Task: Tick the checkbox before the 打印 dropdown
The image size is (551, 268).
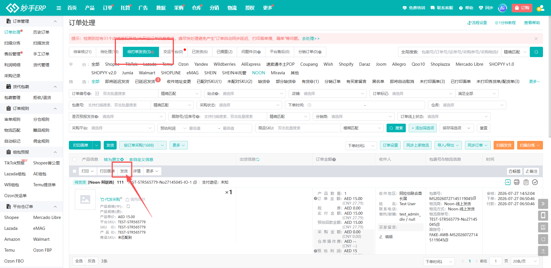Action: tap(75, 171)
